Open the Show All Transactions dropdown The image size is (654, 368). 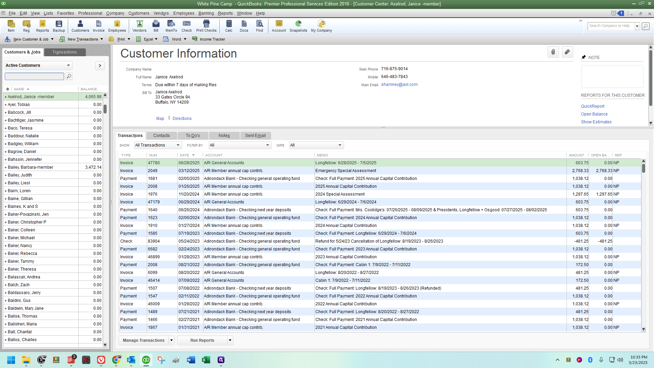[178, 145]
